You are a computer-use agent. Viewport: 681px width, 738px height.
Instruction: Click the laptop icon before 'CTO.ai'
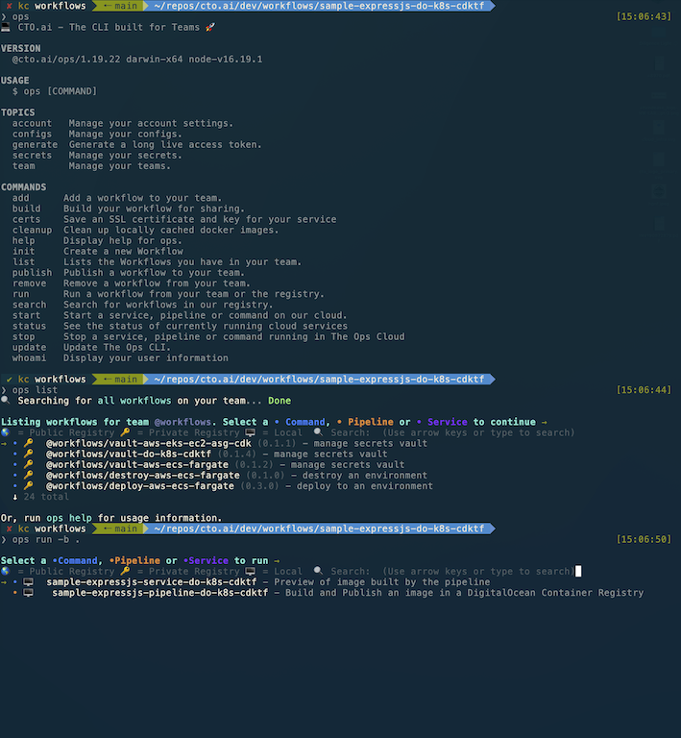click(x=6, y=27)
